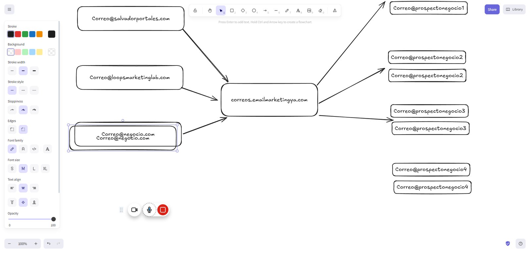Toggle the camera in recording controls
The image size is (530, 253).
tap(134, 210)
